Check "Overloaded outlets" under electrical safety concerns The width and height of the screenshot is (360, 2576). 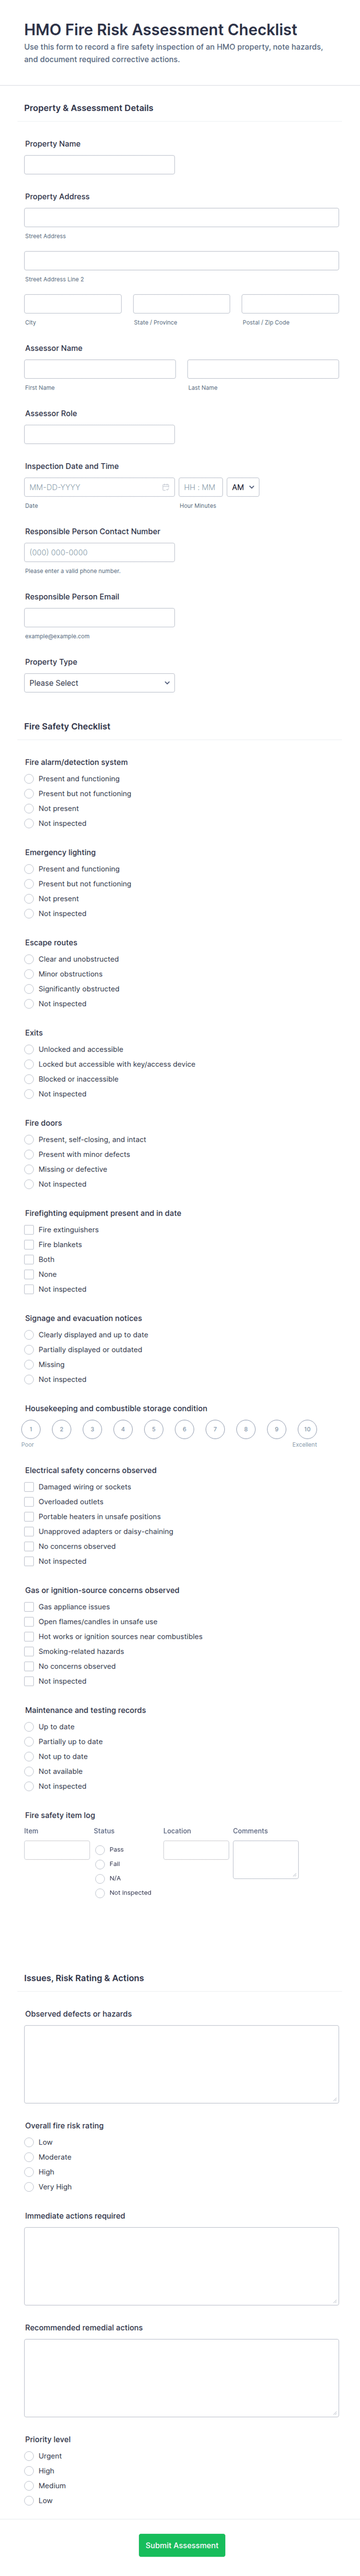tap(29, 1501)
